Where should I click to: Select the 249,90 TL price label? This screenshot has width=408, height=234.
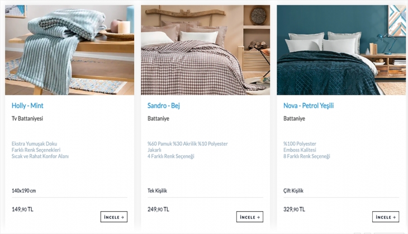(x=159, y=209)
